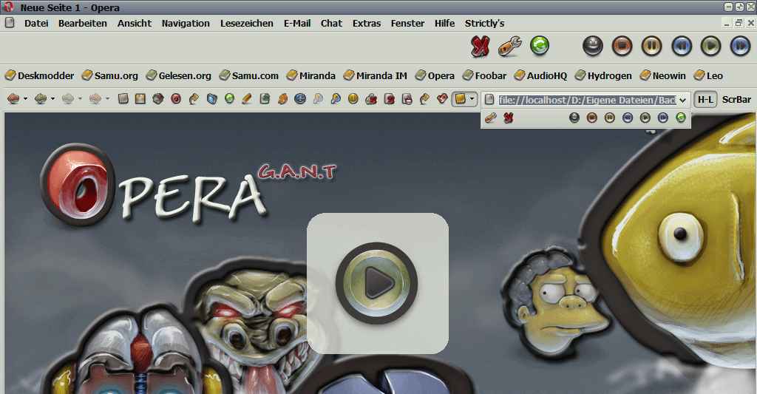This screenshot has height=394, width=757.
Task: Open the AudioHQ bookmark
Action: pos(540,75)
